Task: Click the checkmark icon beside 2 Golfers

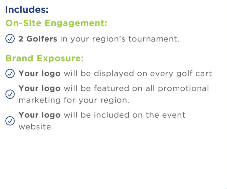Action: click(10, 38)
